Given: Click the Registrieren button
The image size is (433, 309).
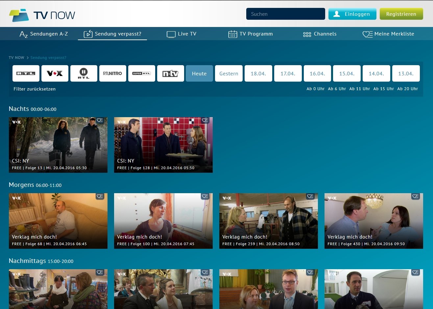Looking at the screenshot, I should 401,14.
